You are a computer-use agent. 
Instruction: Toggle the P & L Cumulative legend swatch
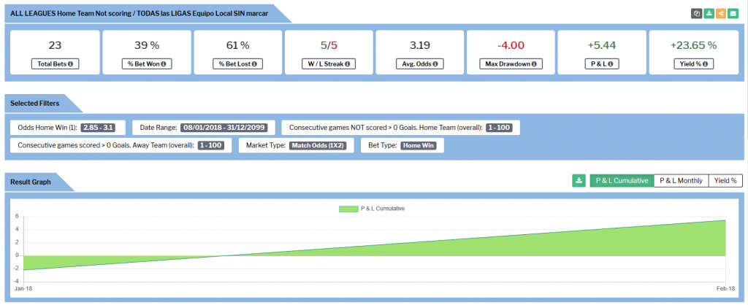tap(348, 209)
